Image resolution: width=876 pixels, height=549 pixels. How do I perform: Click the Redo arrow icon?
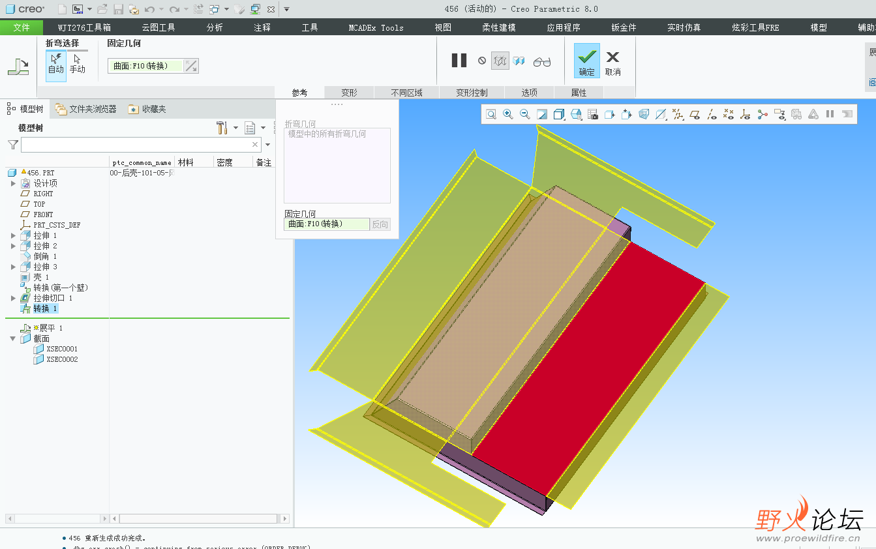[x=174, y=9]
